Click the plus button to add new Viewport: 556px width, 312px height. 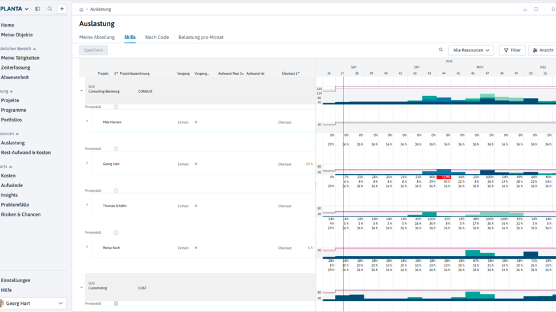click(x=62, y=9)
